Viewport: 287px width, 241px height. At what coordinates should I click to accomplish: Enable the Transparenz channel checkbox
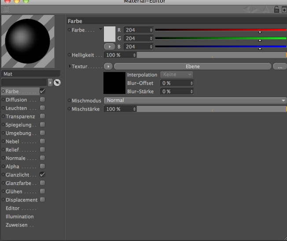(x=42, y=116)
